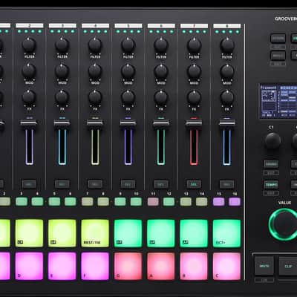Image resolution: width=297 pixels, height=297 pixels.
Task: Click the C1 control knob
Action: tap(272, 140)
